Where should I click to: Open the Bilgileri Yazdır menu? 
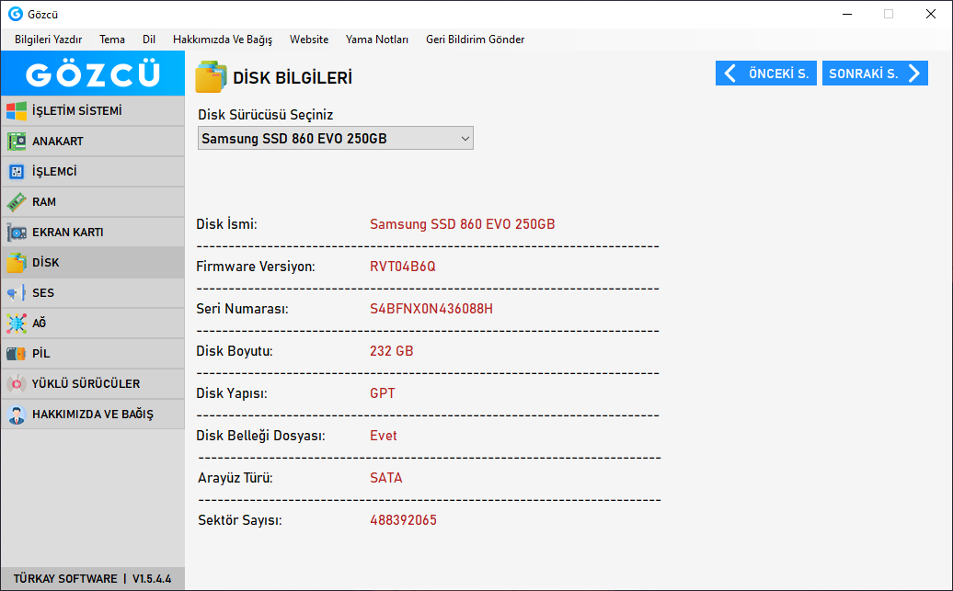(x=48, y=40)
